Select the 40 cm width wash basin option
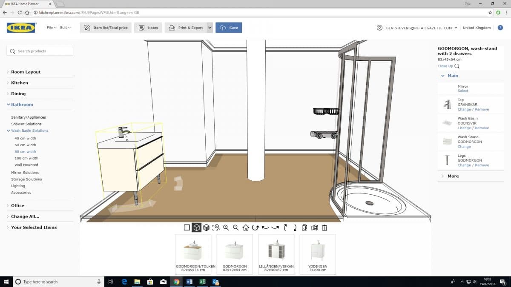The height and width of the screenshot is (287, 511). [x=25, y=138]
